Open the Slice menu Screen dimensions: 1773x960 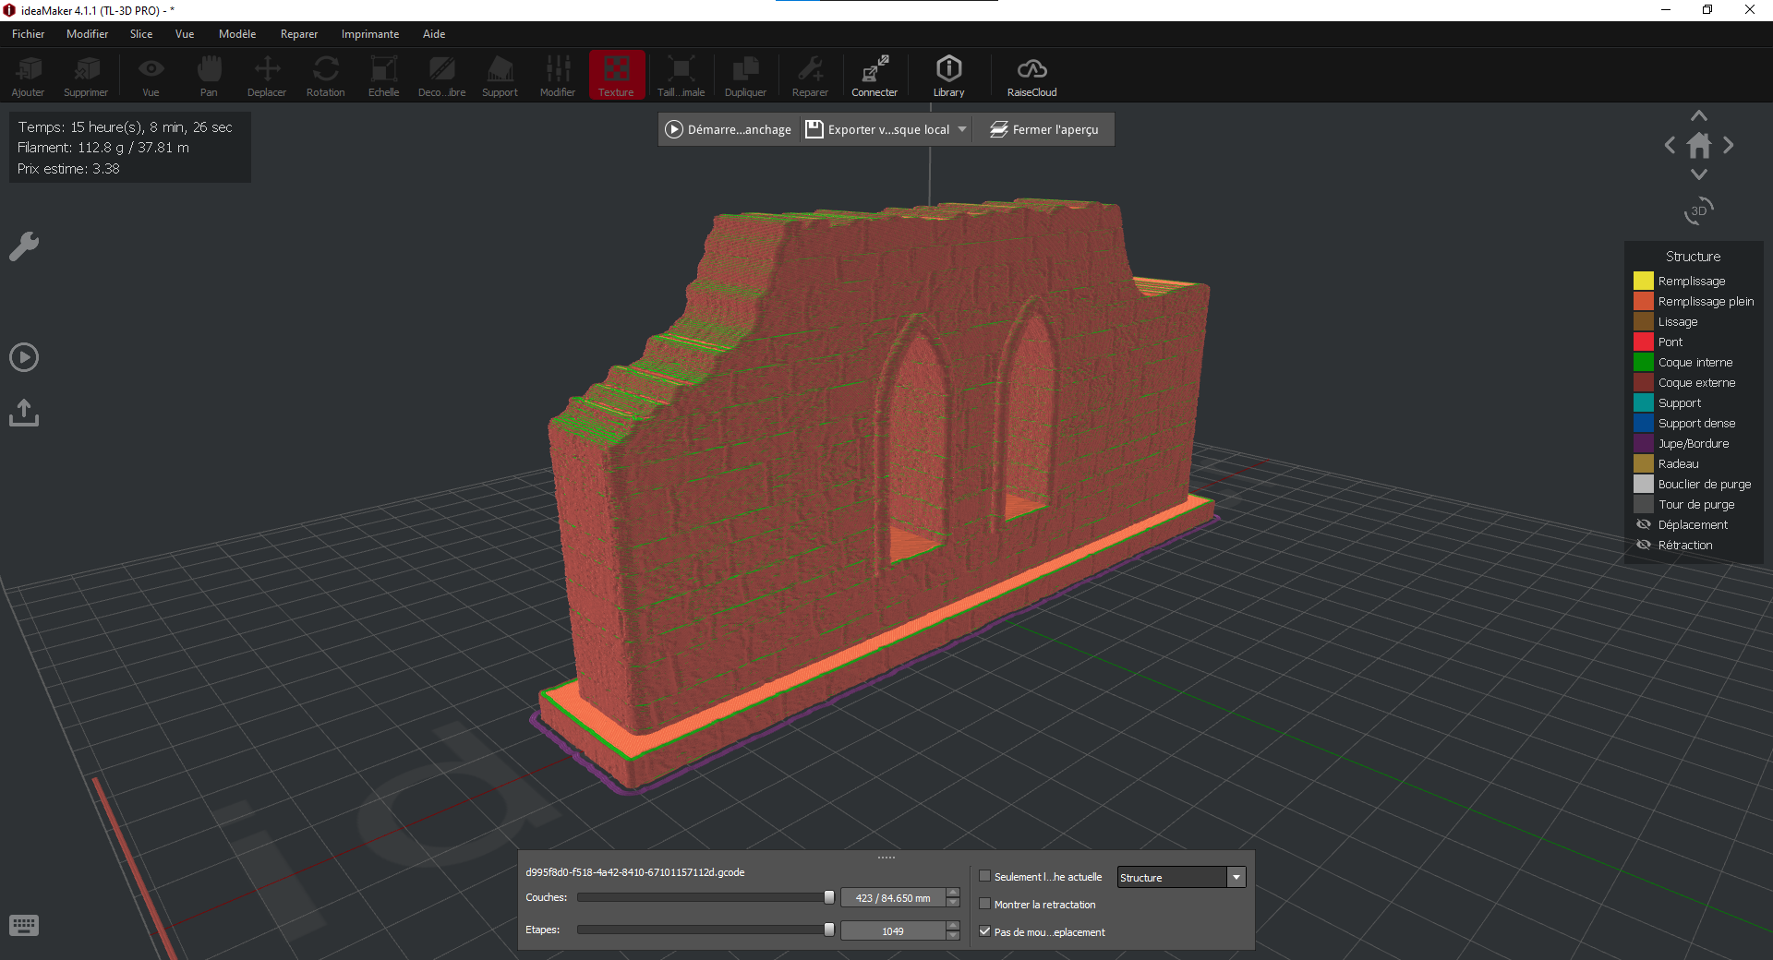(x=141, y=34)
